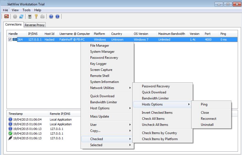The image size is (242, 155).
Task: Click the Port value 4000 cell
Action: pyautogui.click(x=208, y=40)
